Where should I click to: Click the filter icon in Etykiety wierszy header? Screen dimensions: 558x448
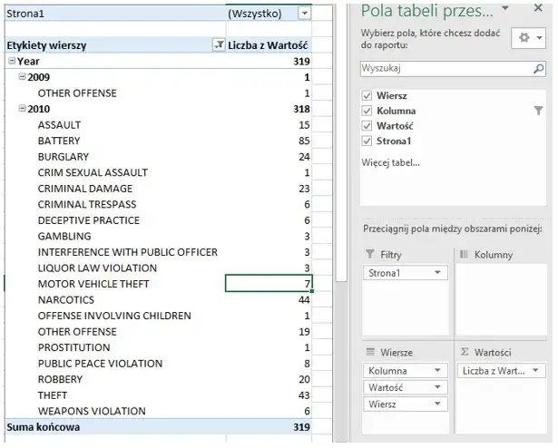(x=218, y=44)
